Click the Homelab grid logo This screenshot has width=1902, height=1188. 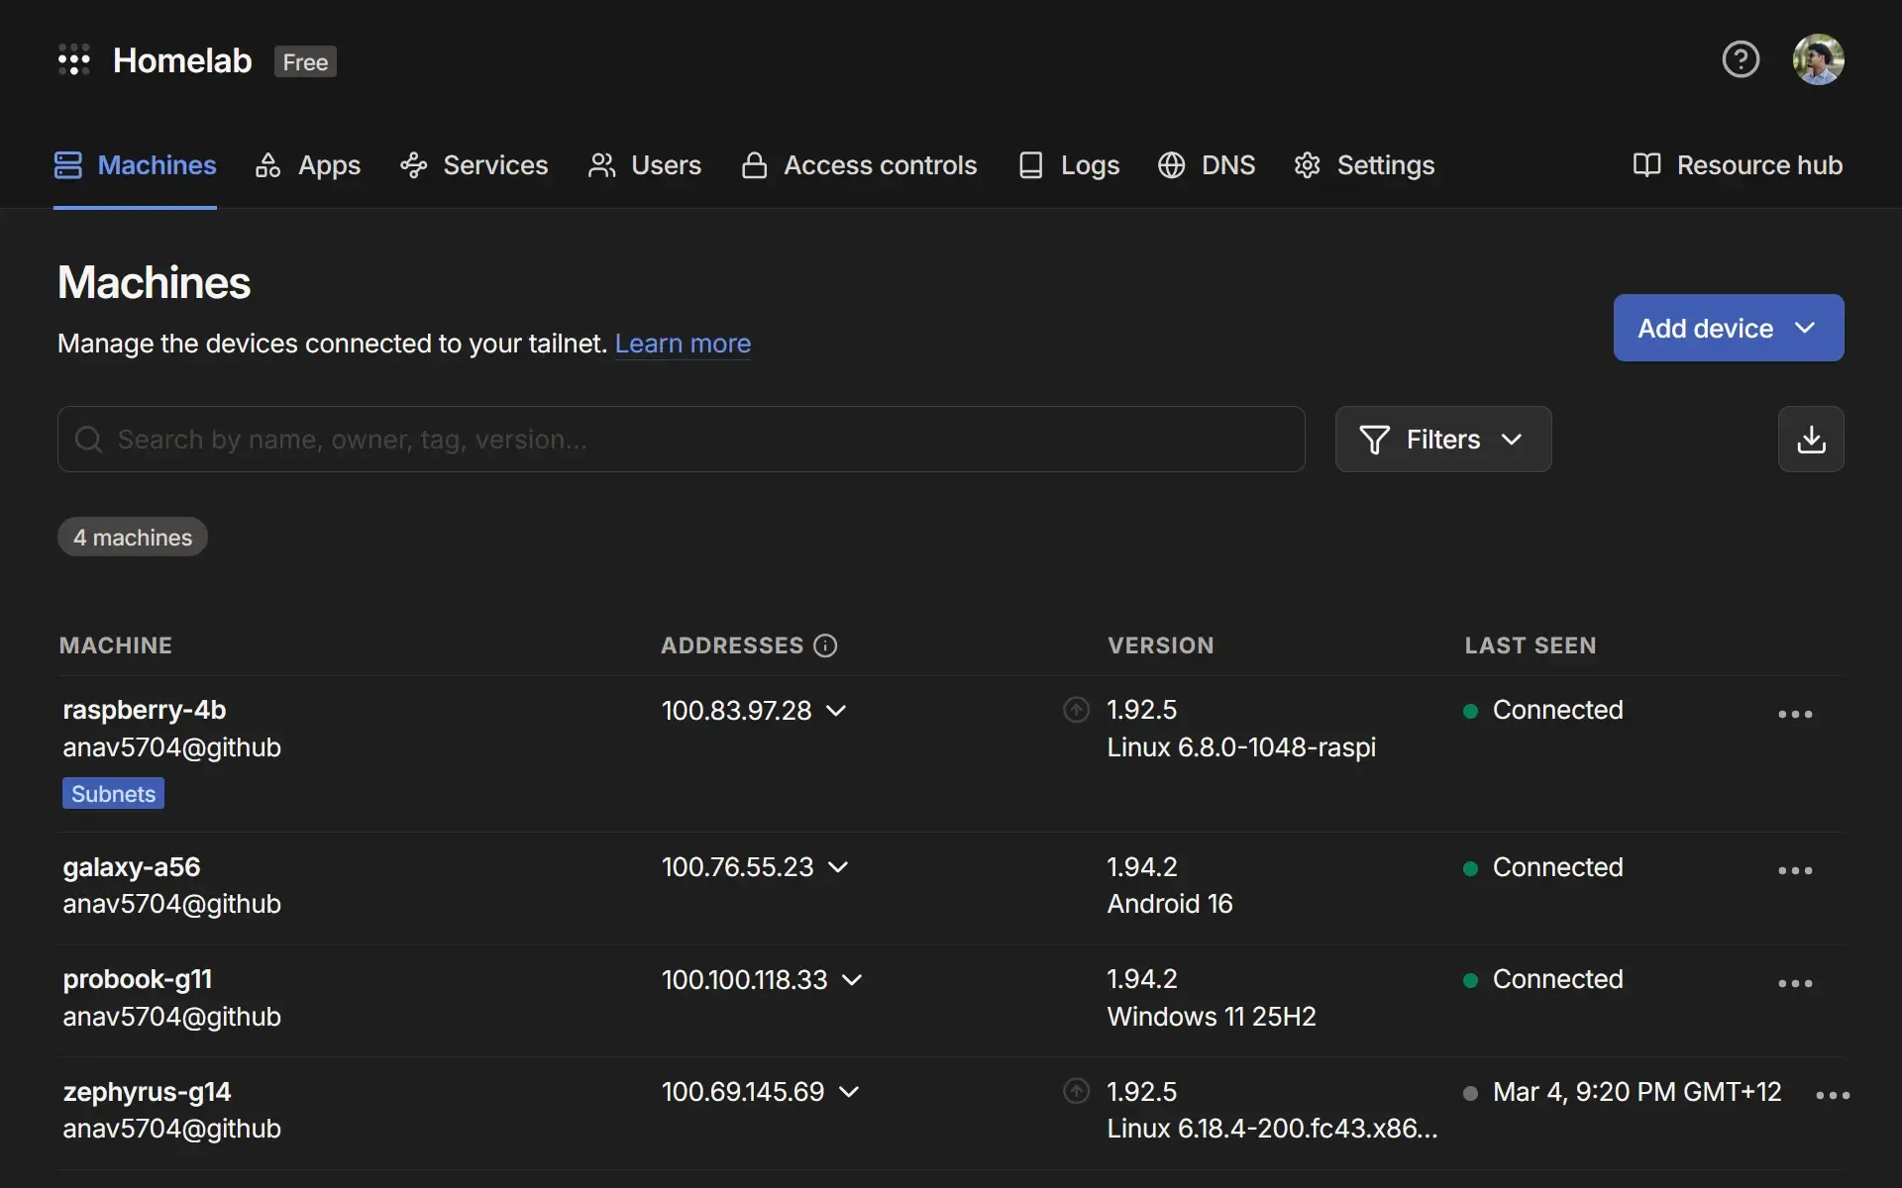[74, 59]
